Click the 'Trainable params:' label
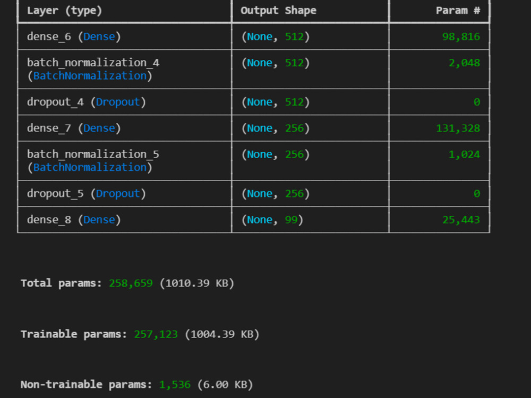This screenshot has height=398, width=531. pos(74,334)
